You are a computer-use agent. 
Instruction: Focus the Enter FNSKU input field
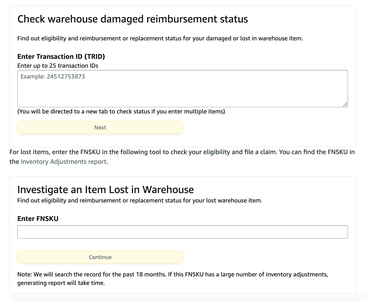[182, 232]
